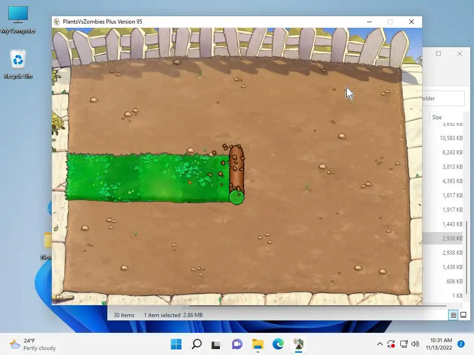Show hidden system tray icons

[x=380, y=344]
